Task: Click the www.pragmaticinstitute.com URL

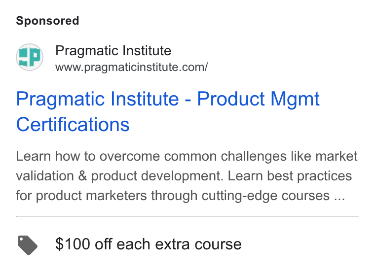Action: 132,67
